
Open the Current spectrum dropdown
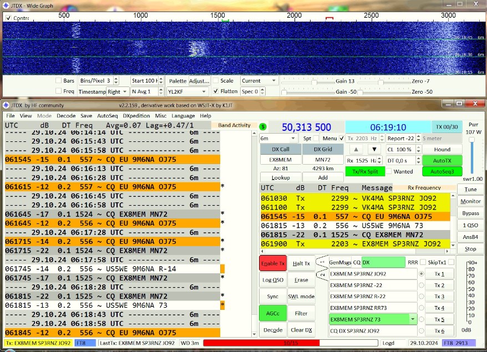258,81
